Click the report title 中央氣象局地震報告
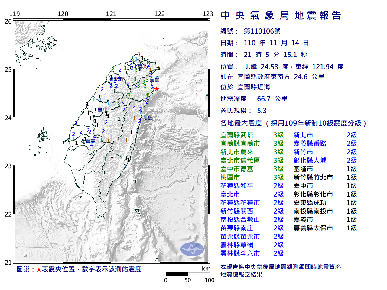The width and height of the screenshot is (387, 290). tap(281, 15)
